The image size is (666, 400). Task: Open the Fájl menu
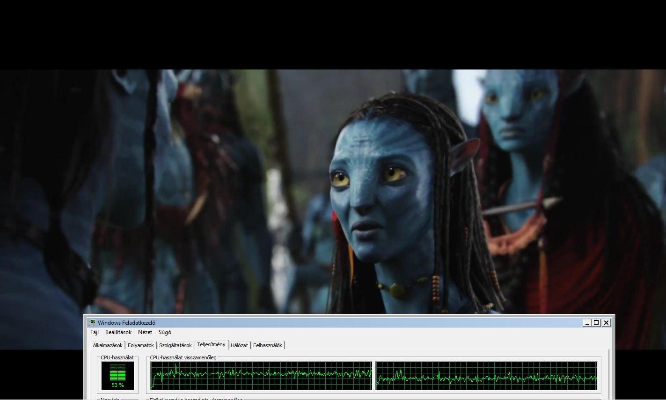click(95, 332)
